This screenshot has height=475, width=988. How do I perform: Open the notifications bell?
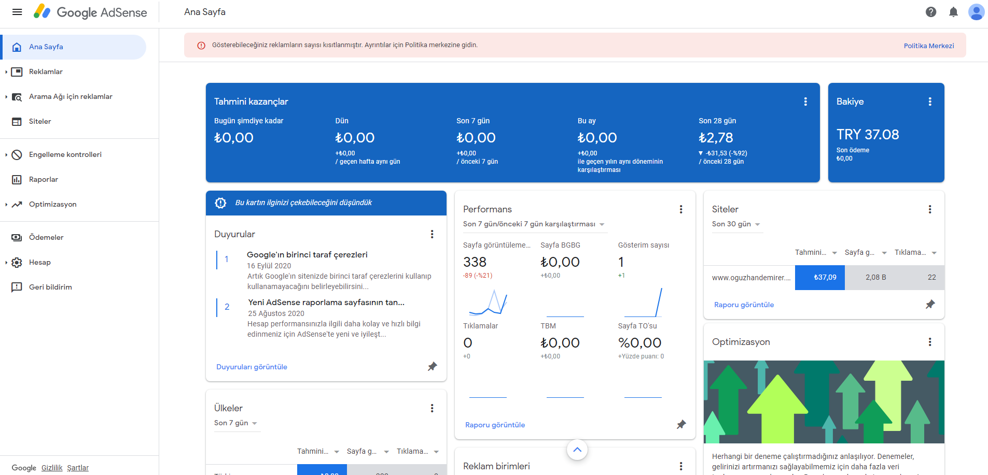click(953, 12)
